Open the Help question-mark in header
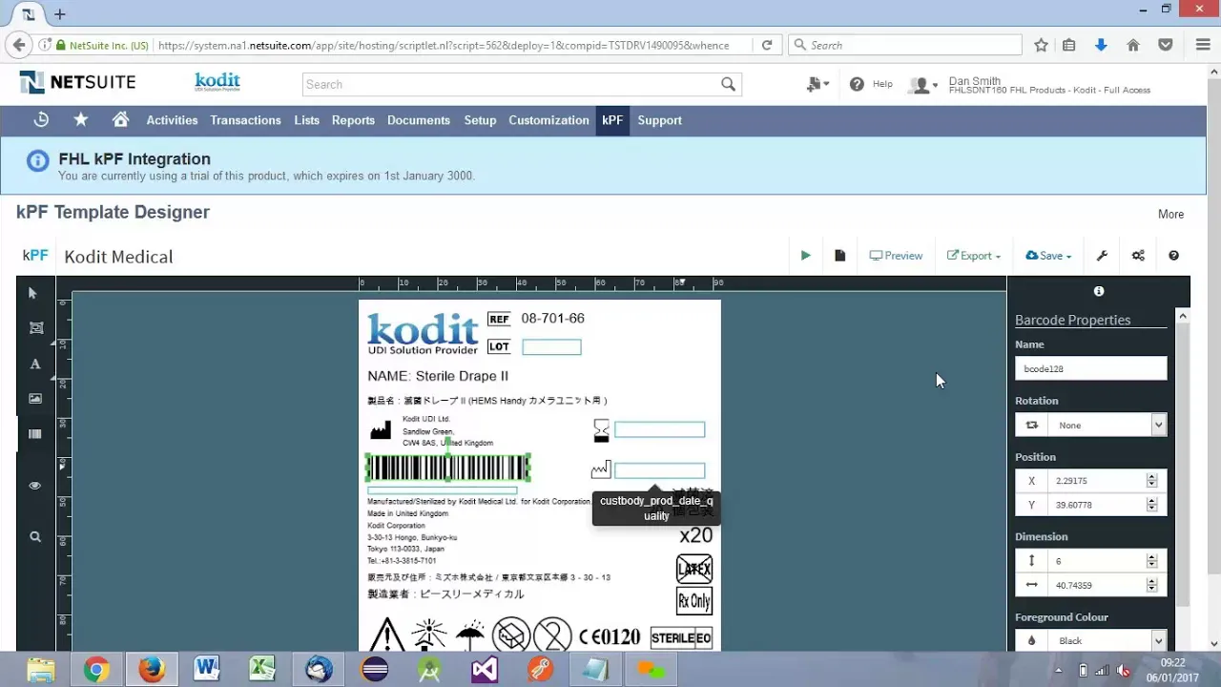Viewport: 1221px width, 687px height. [x=857, y=84]
